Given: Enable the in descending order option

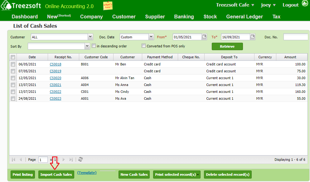Looking at the screenshot, I should tap(94, 45).
